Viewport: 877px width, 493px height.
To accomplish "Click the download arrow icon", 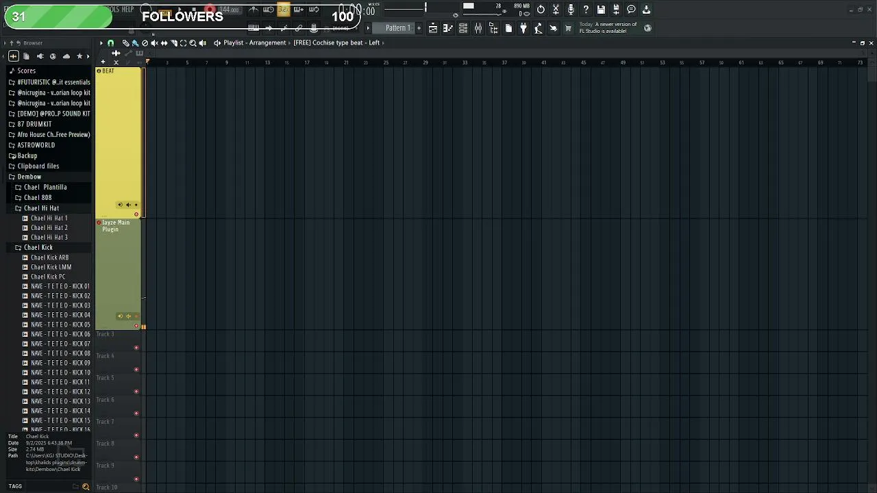I will click(x=646, y=10).
